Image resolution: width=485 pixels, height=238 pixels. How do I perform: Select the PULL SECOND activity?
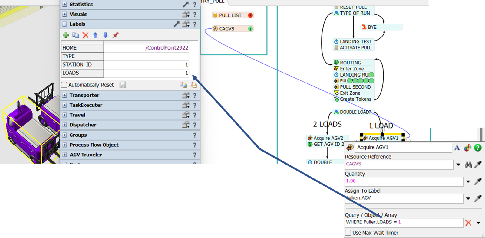(353, 87)
